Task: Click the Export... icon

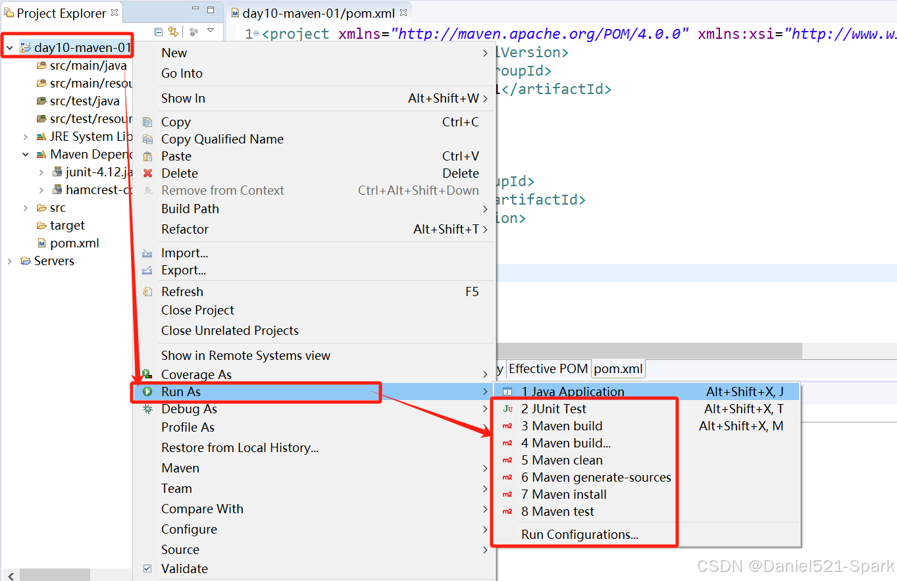Action: pyautogui.click(x=148, y=270)
